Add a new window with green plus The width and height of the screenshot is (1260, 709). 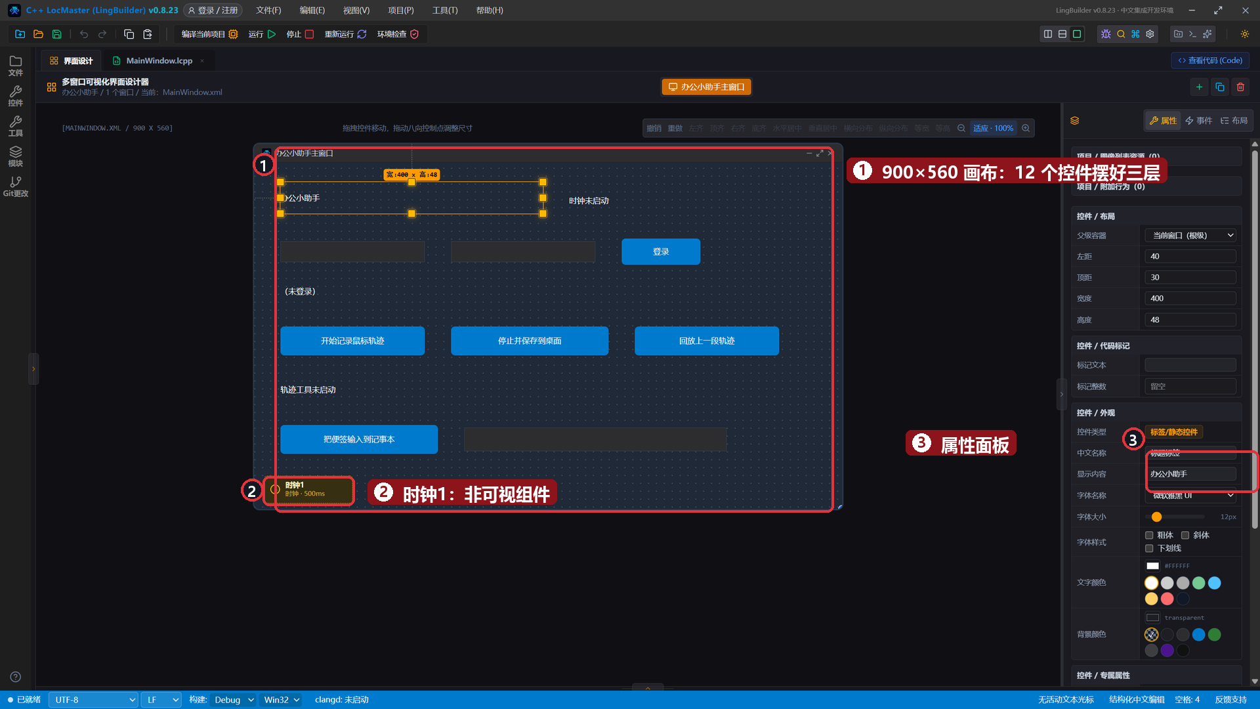pos(1199,87)
